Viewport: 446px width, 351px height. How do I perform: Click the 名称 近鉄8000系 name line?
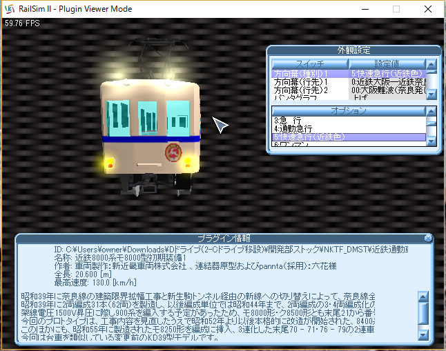(x=120, y=258)
